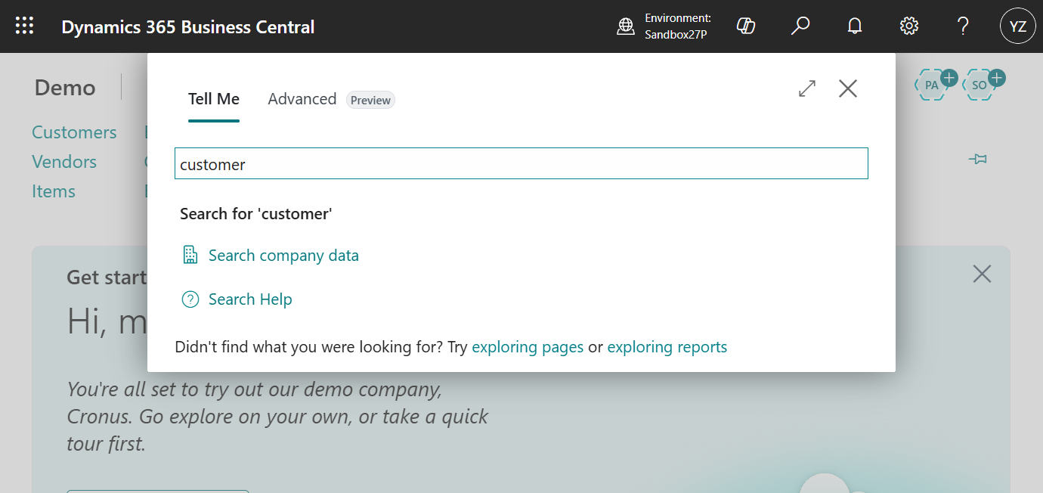Open the Microsoft 365 app launcher
Image resolution: width=1043 pixels, height=493 pixels.
pos(24,25)
